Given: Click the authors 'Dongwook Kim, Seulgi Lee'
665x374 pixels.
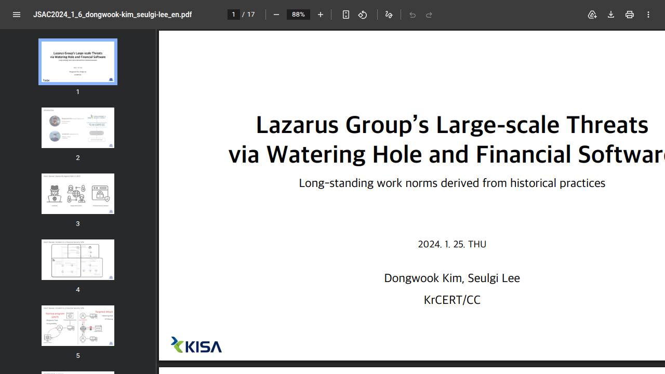Looking at the screenshot, I should (452, 278).
